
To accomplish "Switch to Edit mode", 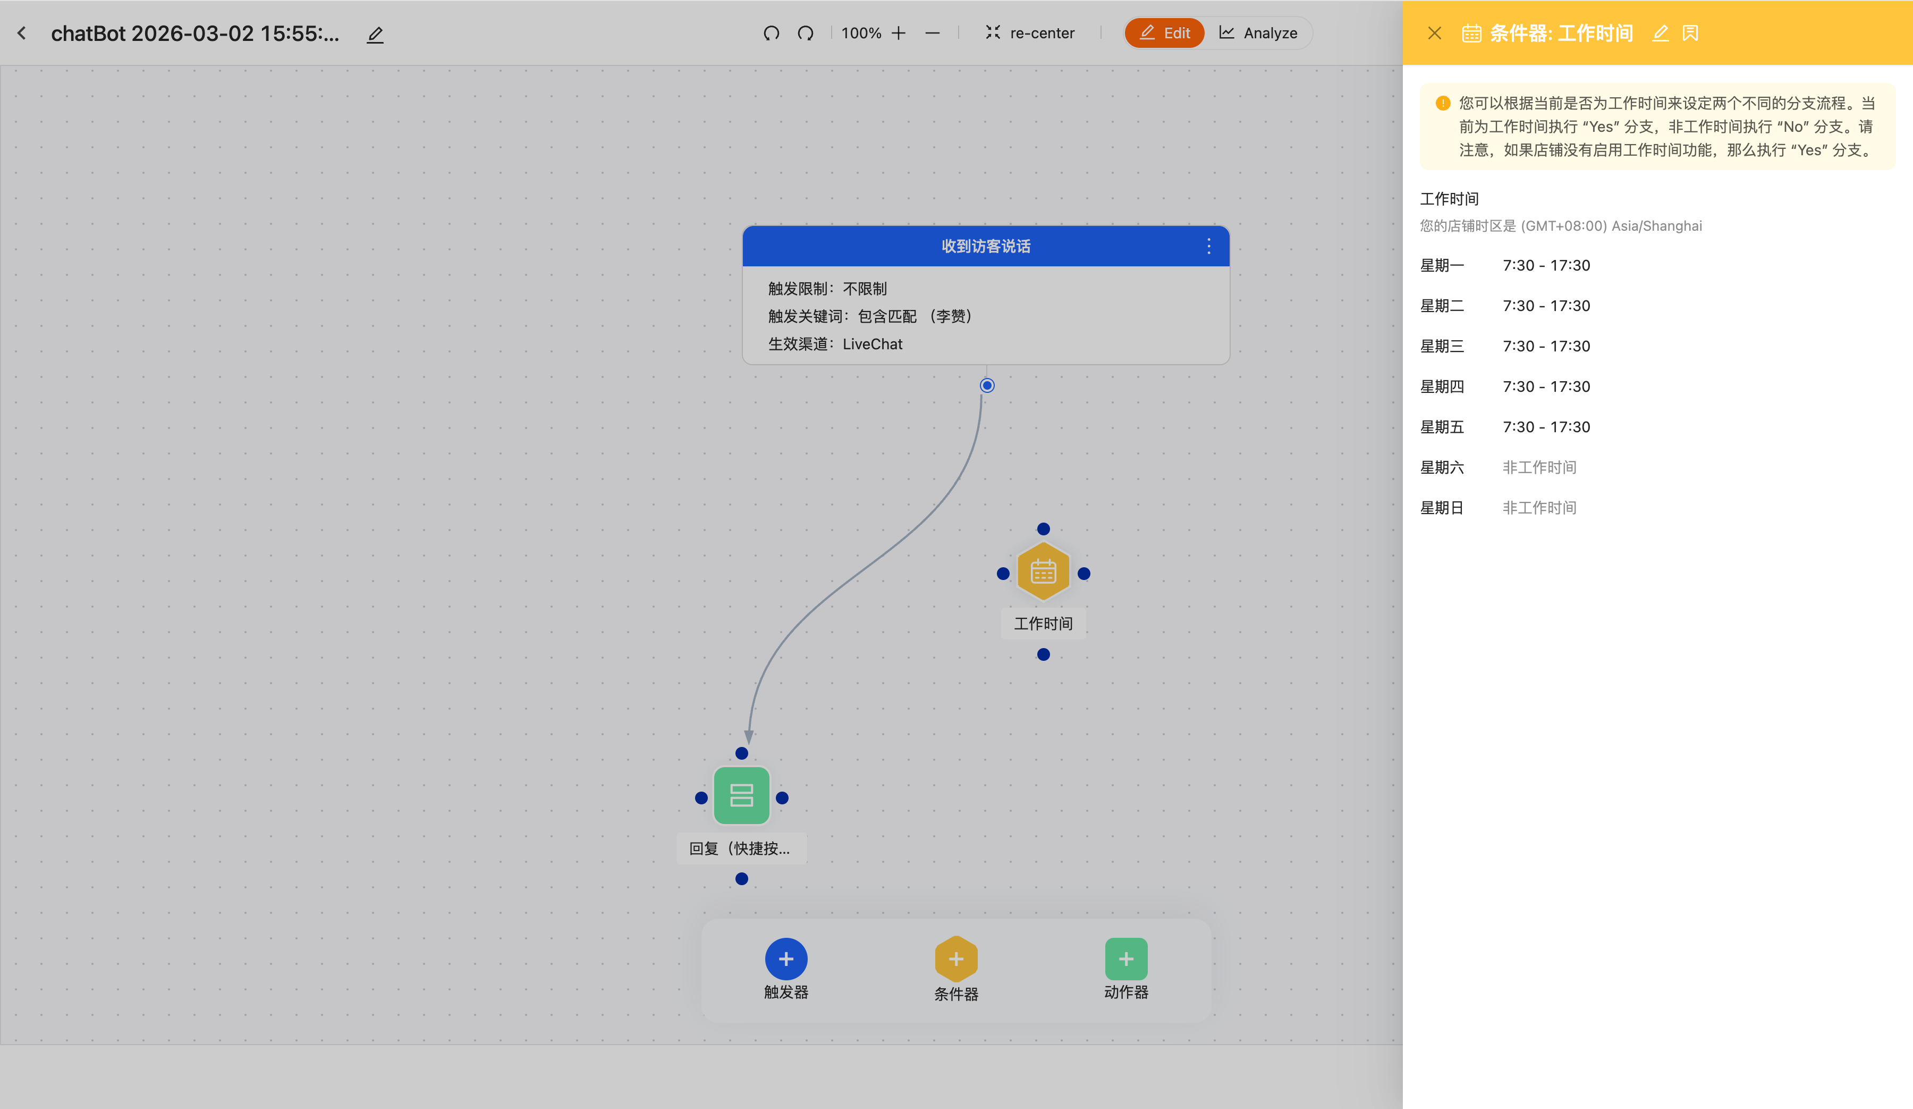I will point(1164,33).
